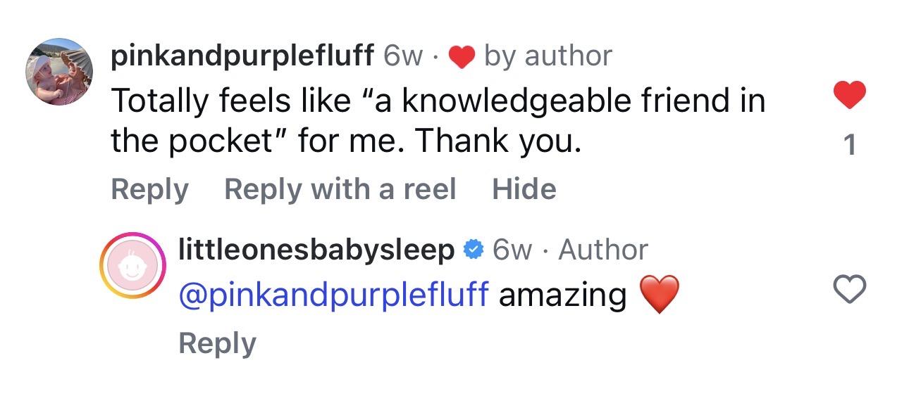Open pinkandpurplefluff profile picture
This screenshot has width=909, height=396.
pos(59,72)
